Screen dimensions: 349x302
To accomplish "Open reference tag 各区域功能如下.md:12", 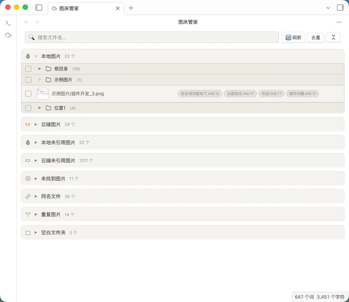I will tap(200, 93).
